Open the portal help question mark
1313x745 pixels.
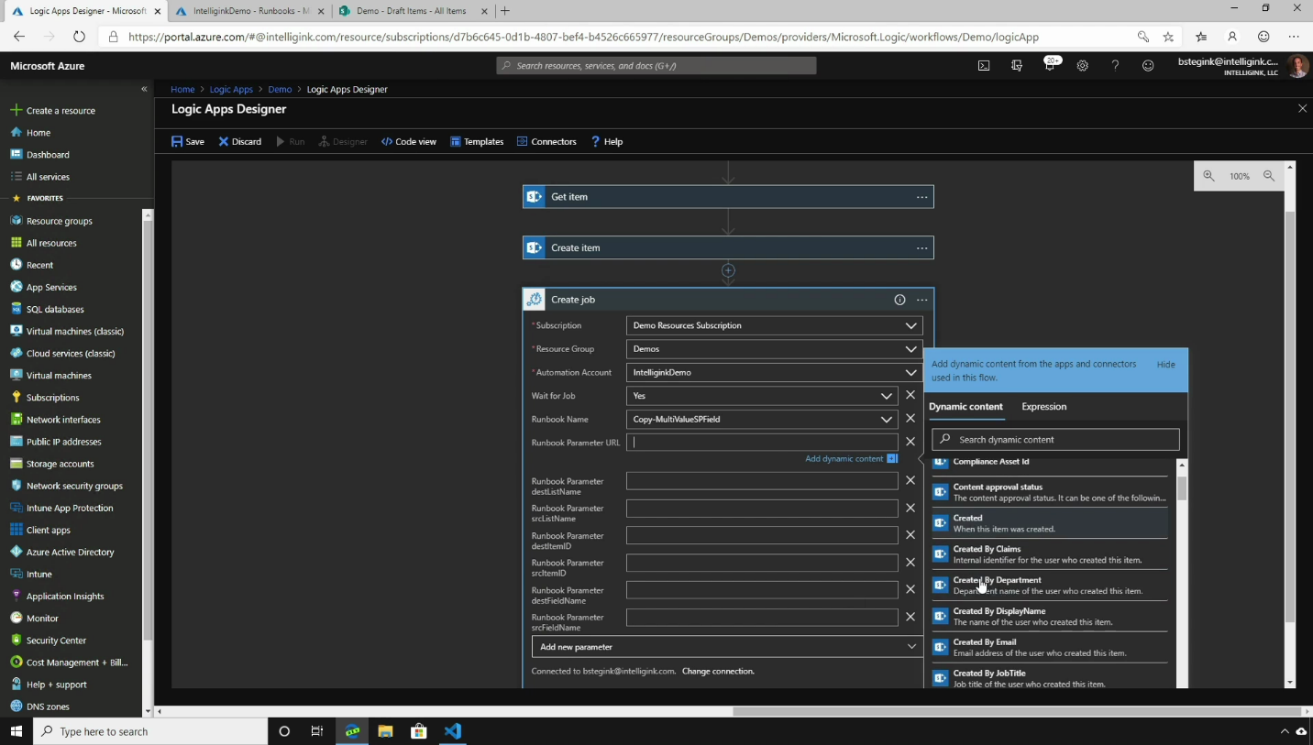[x=1115, y=65]
